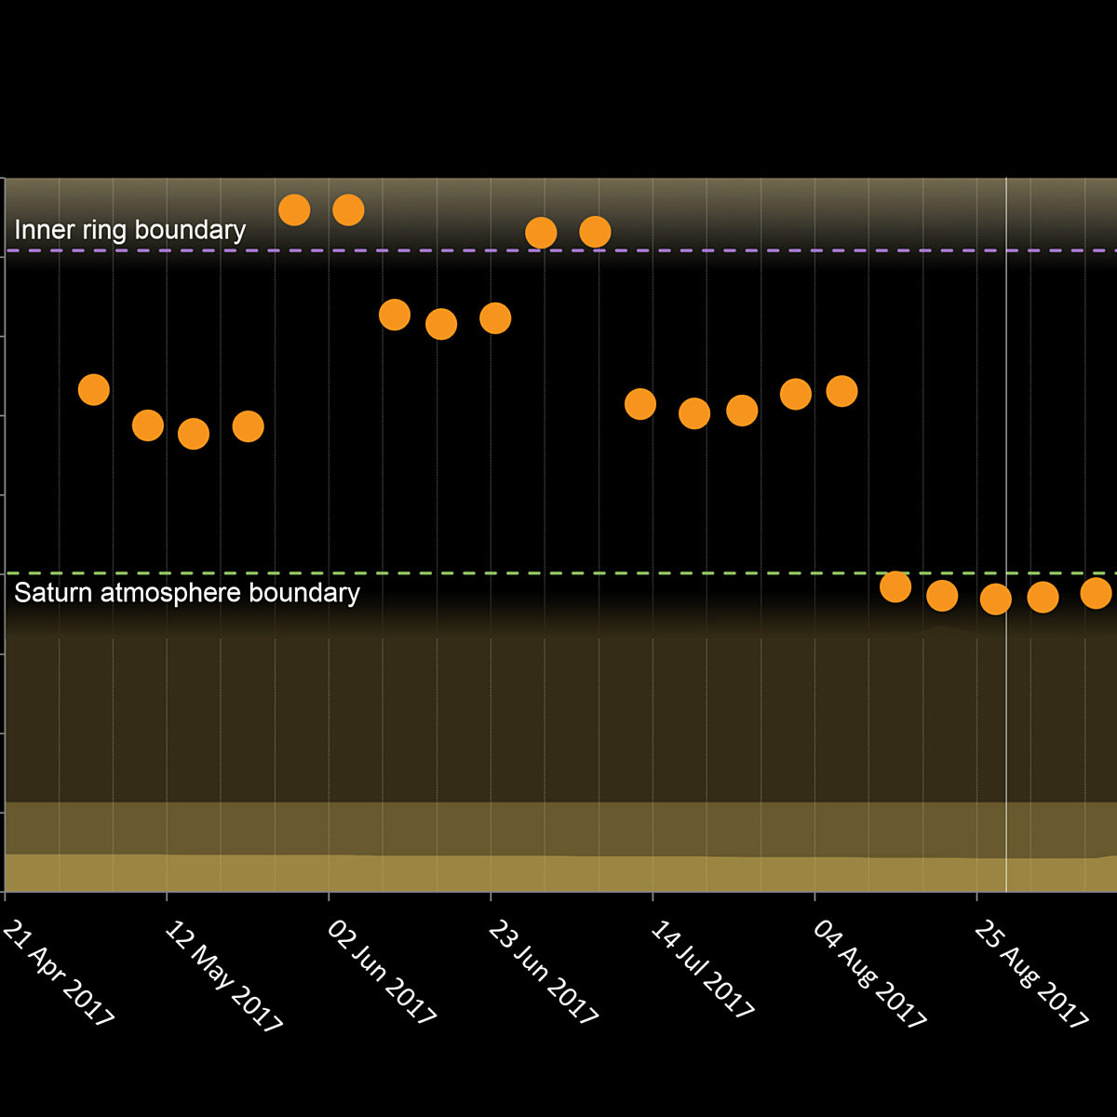Click the last orange dot above the purple line
The width and height of the screenshot is (1117, 1117).
pyautogui.click(x=595, y=232)
